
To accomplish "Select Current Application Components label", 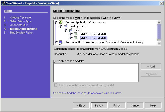I will click(85, 22).
